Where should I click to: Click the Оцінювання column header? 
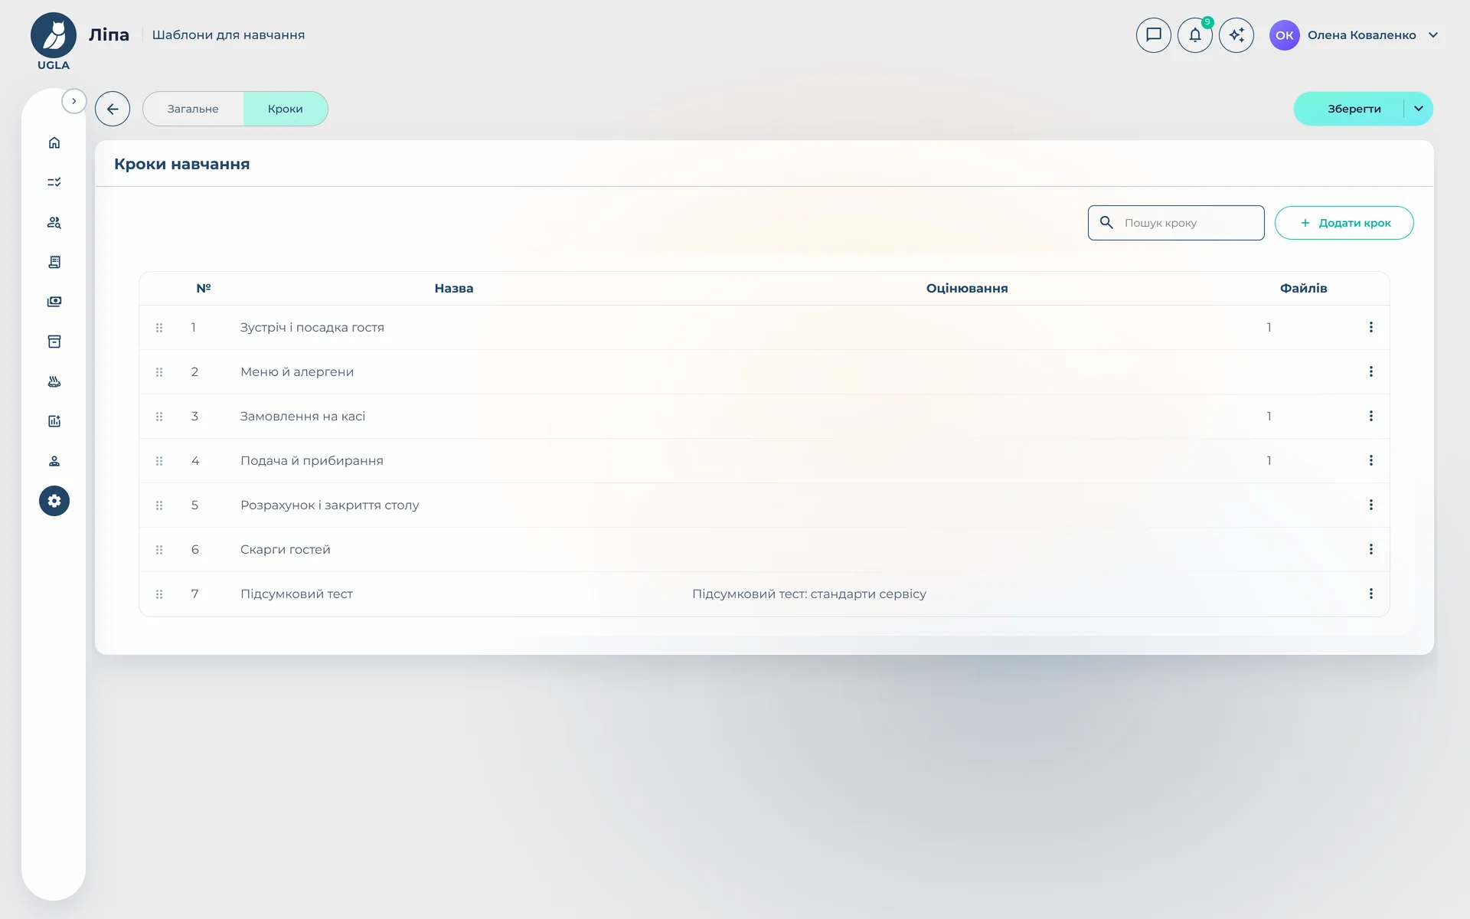coord(967,289)
